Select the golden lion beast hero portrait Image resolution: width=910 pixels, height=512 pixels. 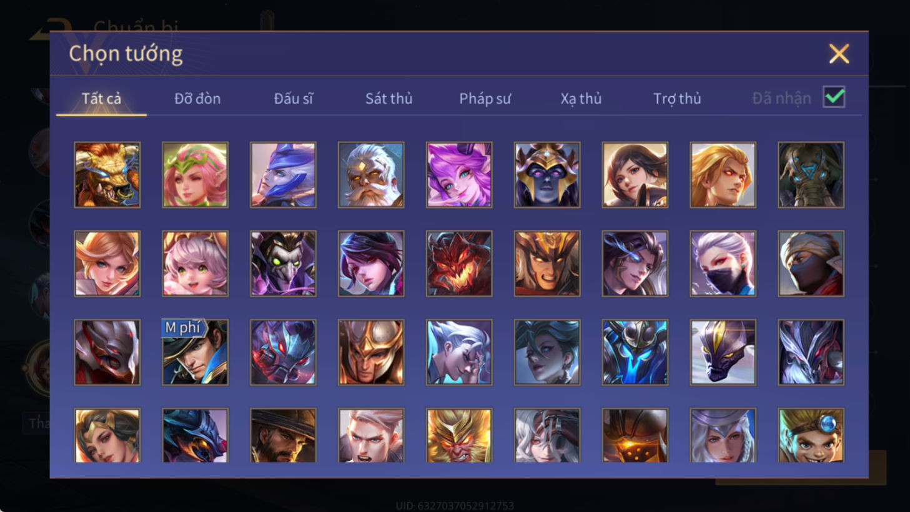107,175
